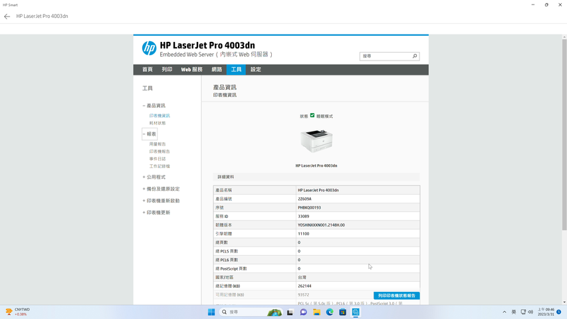Open File Explorer from the taskbar

coord(316,312)
